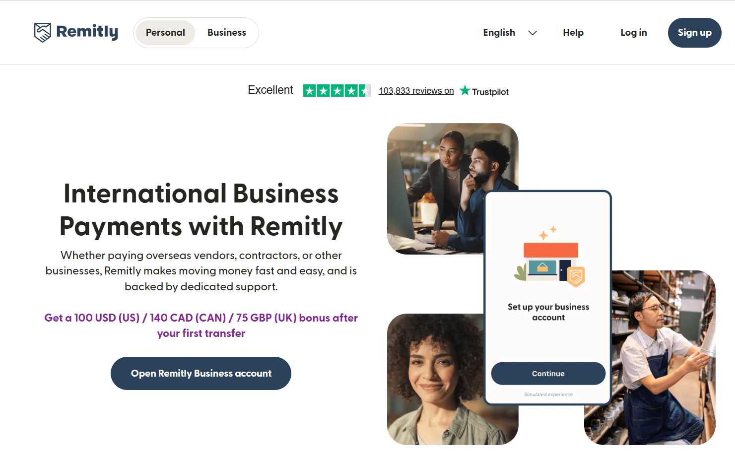Click the Excellent rating label

click(x=270, y=90)
